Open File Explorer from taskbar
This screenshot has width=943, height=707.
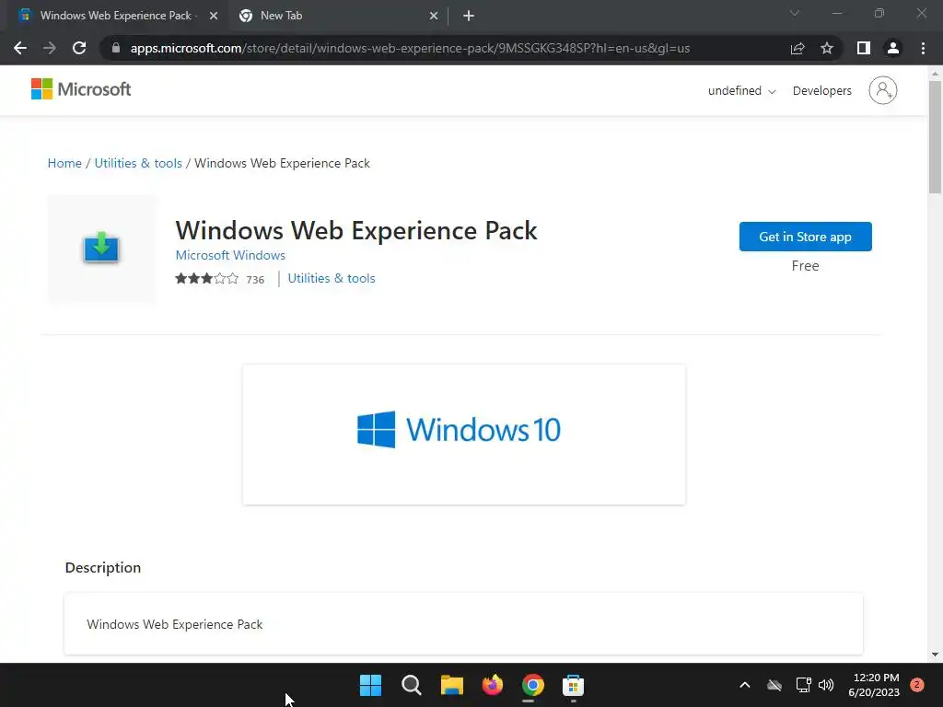point(451,685)
